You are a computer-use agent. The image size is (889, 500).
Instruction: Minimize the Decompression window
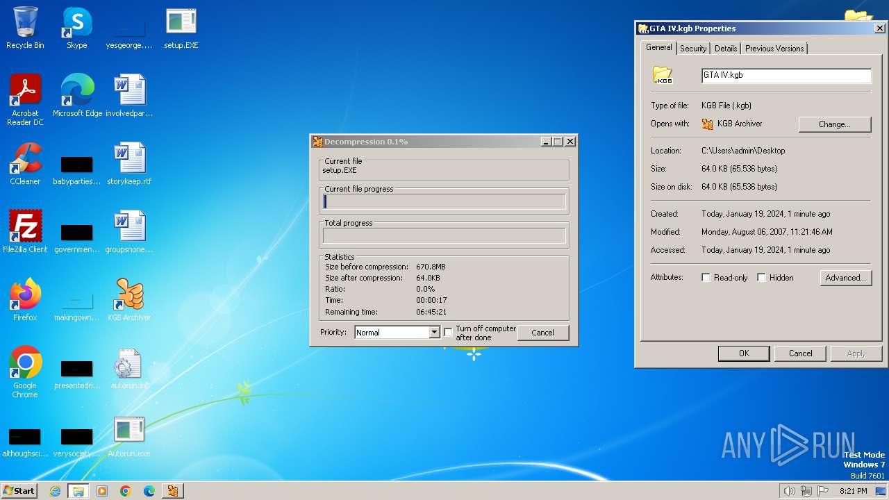click(x=547, y=142)
